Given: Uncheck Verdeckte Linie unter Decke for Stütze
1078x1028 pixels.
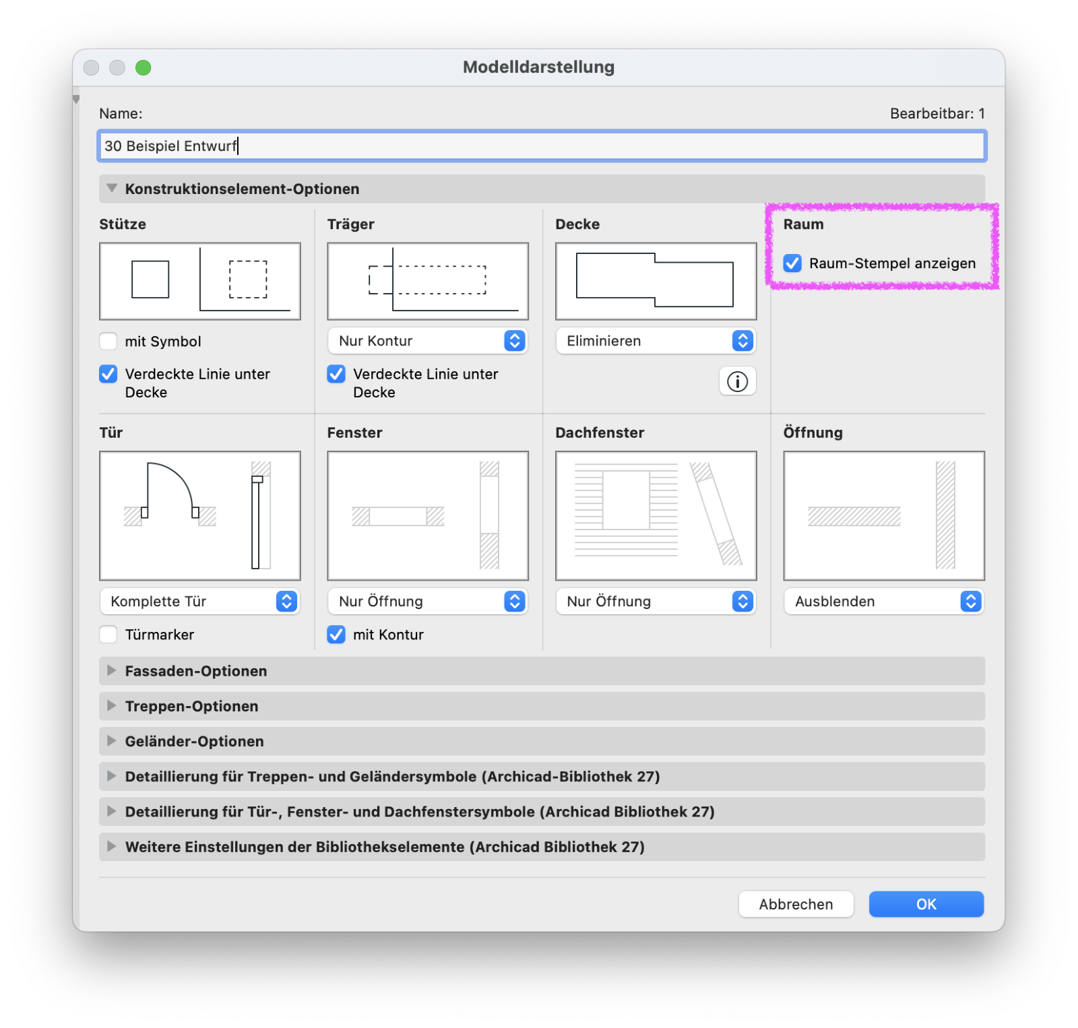Looking at the screenshot, I should click(x=108, y=374).
